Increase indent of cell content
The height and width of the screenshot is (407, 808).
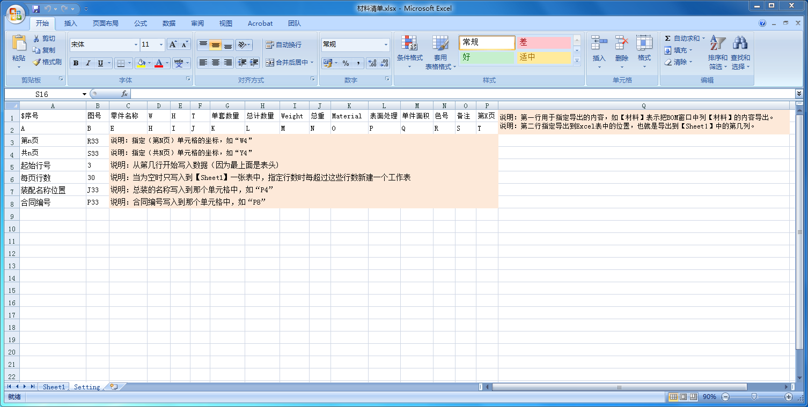(254, 63)
